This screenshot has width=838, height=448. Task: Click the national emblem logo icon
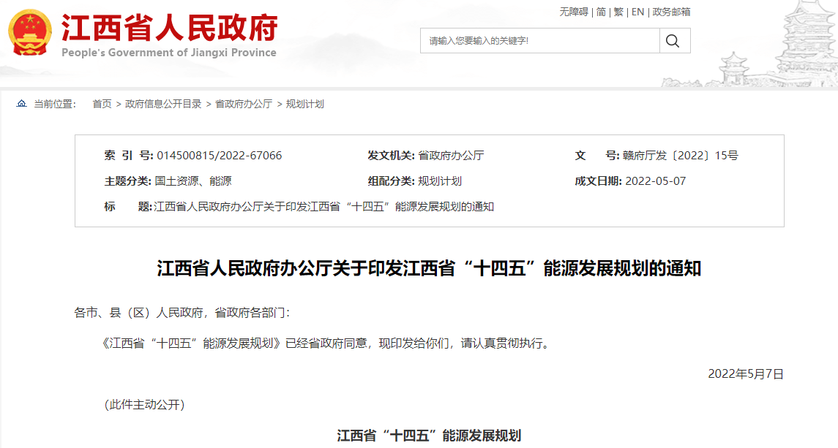pos(29,33)
